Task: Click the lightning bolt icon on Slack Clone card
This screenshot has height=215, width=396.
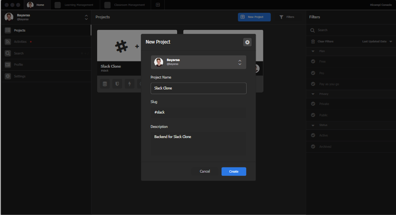Action: [130, 84]
